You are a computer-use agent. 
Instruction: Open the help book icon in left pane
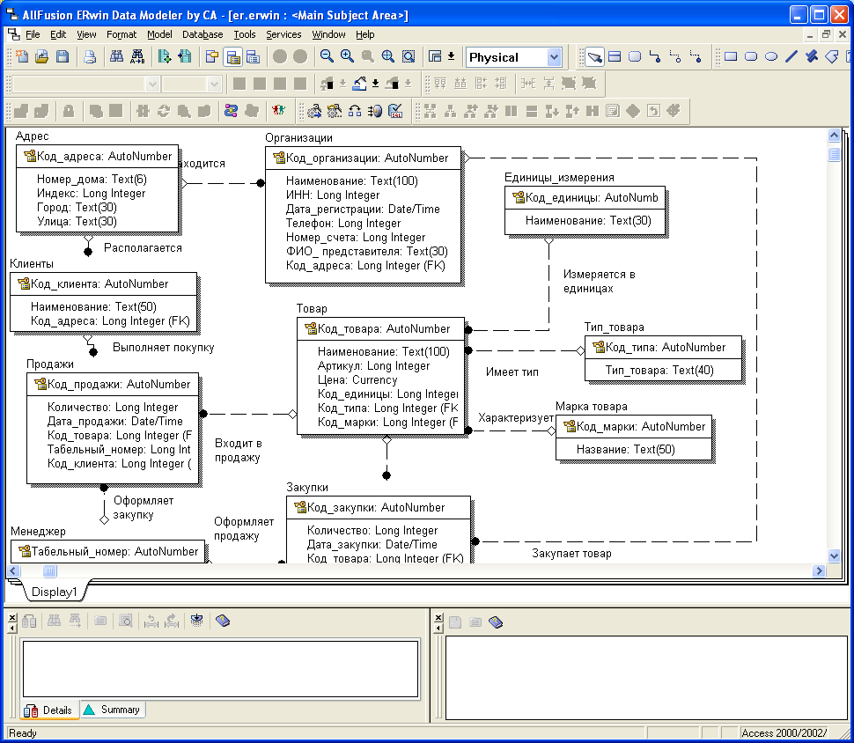click(x=223, y=621)
